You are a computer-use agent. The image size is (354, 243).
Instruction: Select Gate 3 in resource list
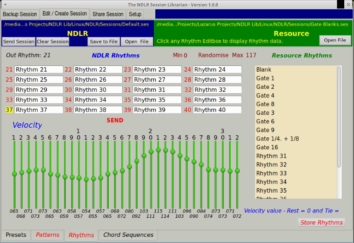click(296, 113)
